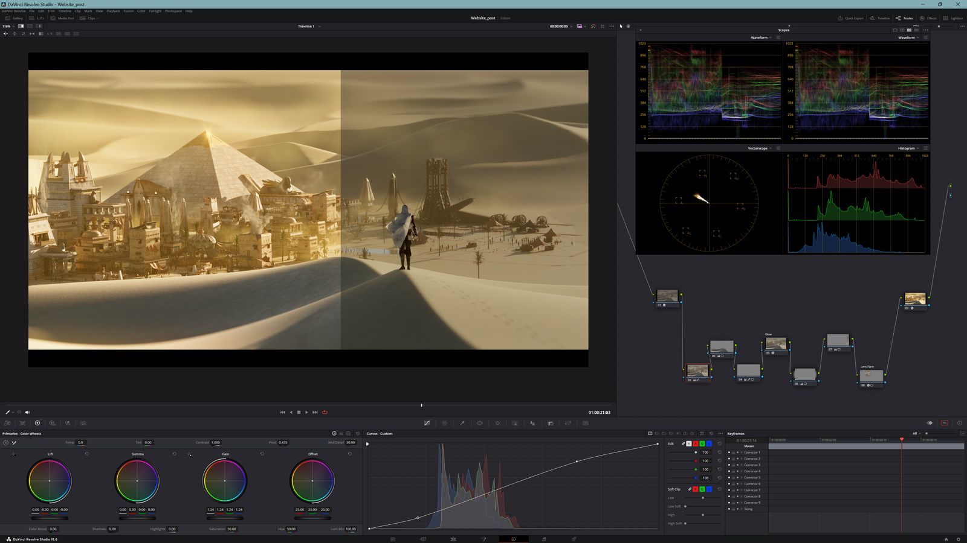The height and width of the screenshot is (543, 967).
Task: Open the scopes panel options menu
Action: click(x=925, y=30)
